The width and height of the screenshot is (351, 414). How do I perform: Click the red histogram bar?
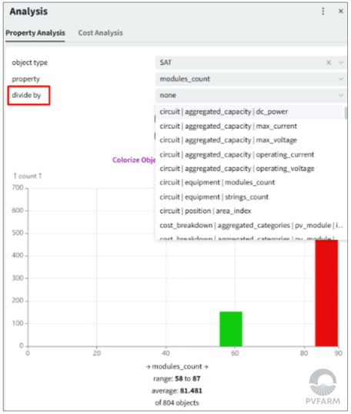pos(326,293)
